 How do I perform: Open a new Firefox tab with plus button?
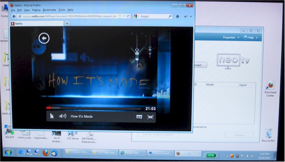click(67, 23)
